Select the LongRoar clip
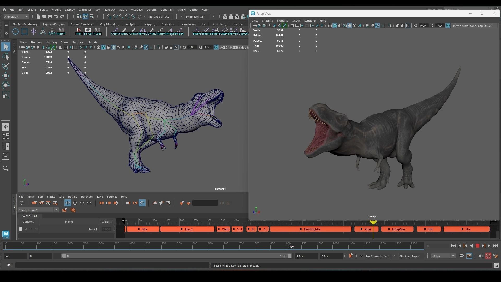The height and width of the screenshot is (282, 501). (x=397, y=229)
